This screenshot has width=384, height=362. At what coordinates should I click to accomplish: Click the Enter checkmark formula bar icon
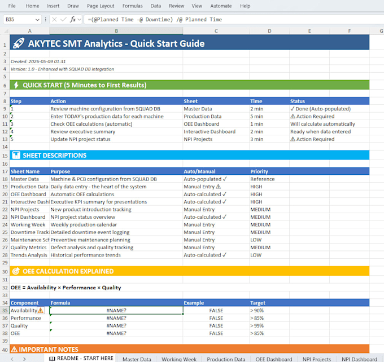click(63, 19)
